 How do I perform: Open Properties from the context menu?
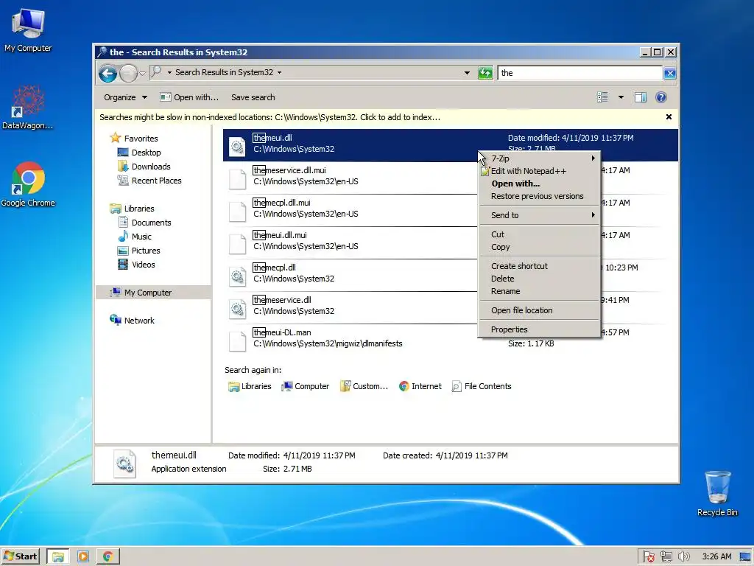point(540,329)
